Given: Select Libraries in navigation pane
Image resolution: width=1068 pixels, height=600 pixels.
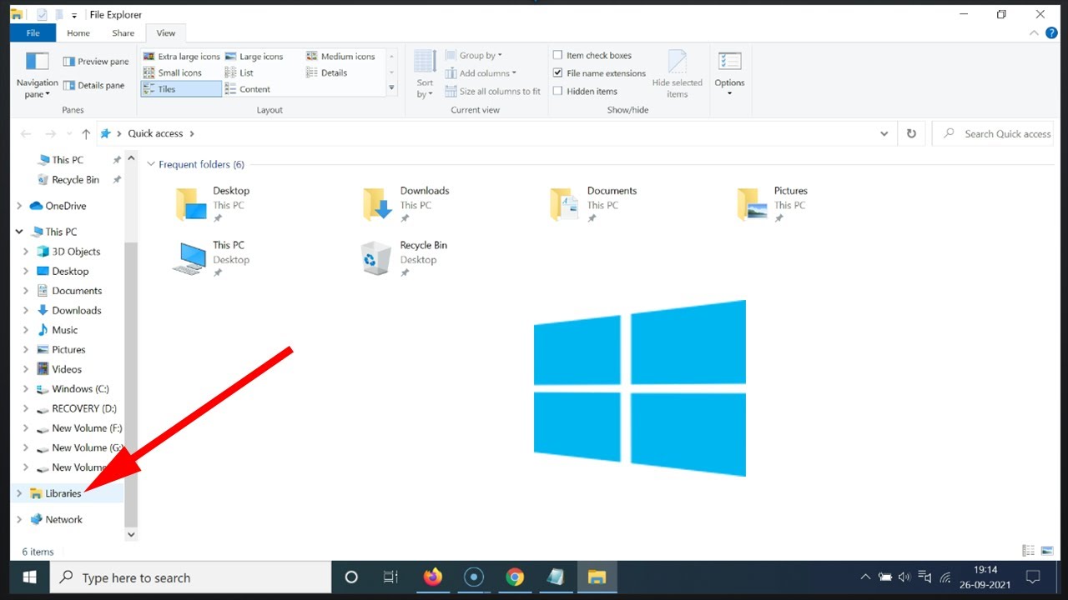Looking at the screenshot, I should (x=63, y=493).
